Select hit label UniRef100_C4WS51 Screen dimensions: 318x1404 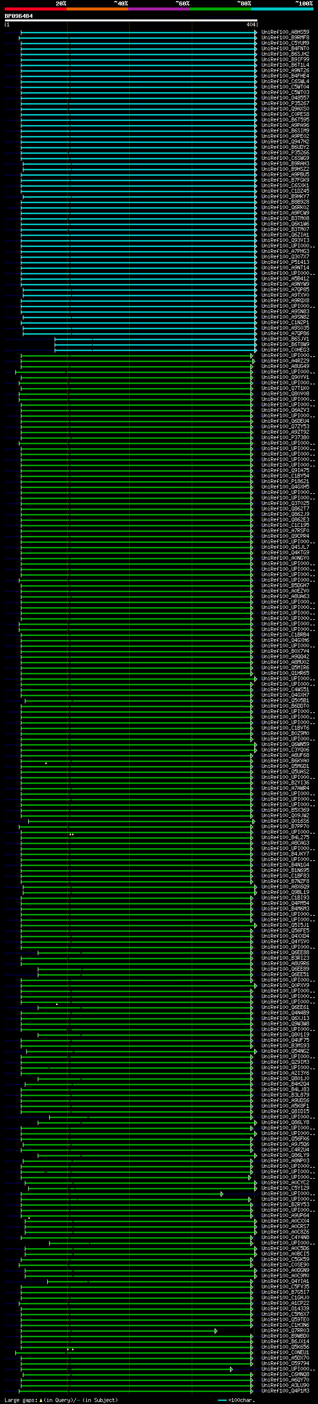click(x=285, y=689)
